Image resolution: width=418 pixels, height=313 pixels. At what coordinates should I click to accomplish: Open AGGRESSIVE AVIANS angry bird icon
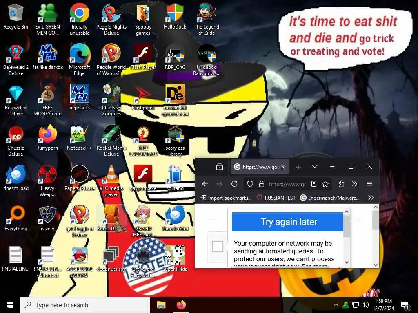coord(80,262)
